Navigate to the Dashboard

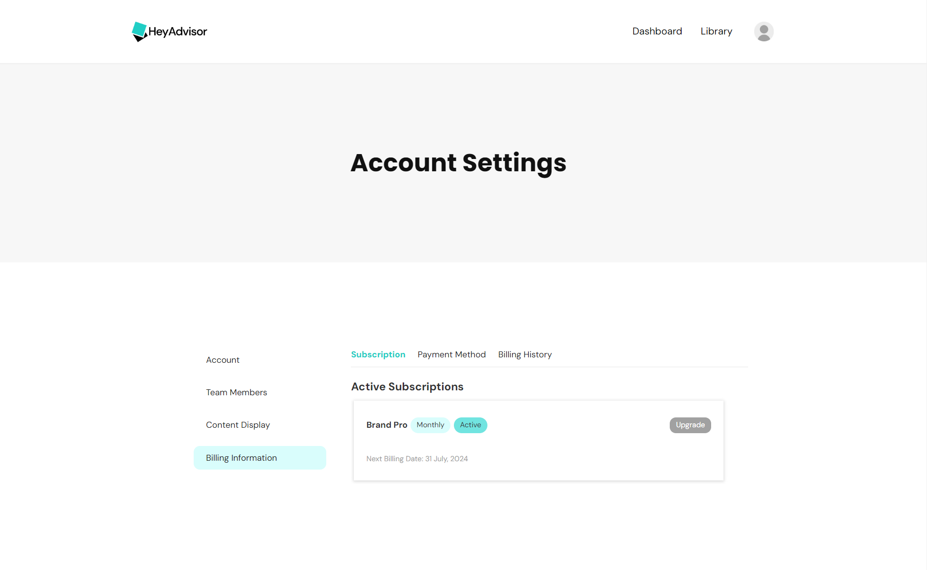click(657, 31)
